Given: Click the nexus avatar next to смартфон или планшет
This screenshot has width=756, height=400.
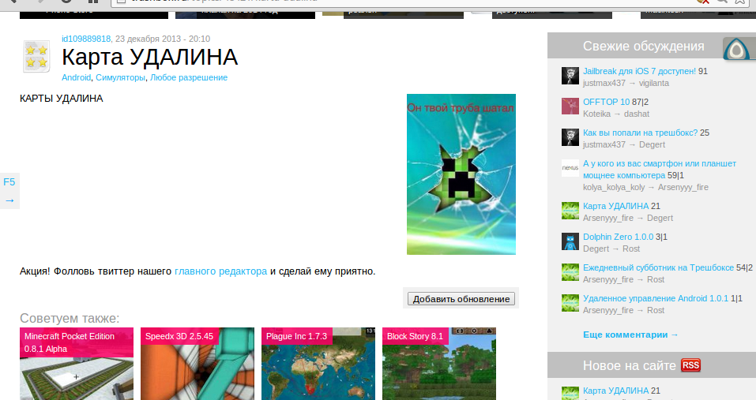Looking at the screenshot, I should (570, 168).
